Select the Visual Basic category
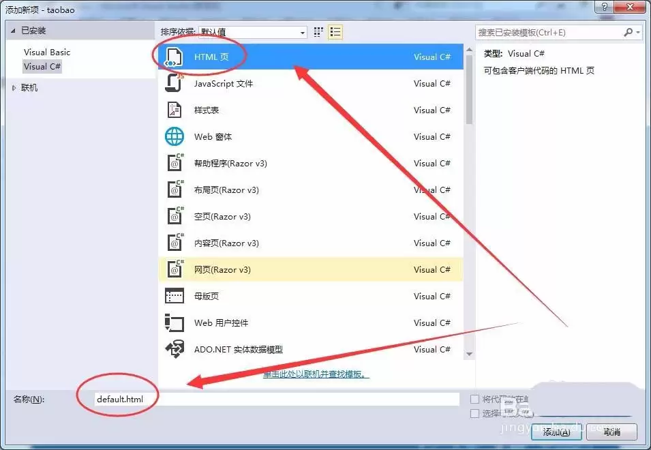The height and width of the screenshot is (450, 651). (46, 52)
